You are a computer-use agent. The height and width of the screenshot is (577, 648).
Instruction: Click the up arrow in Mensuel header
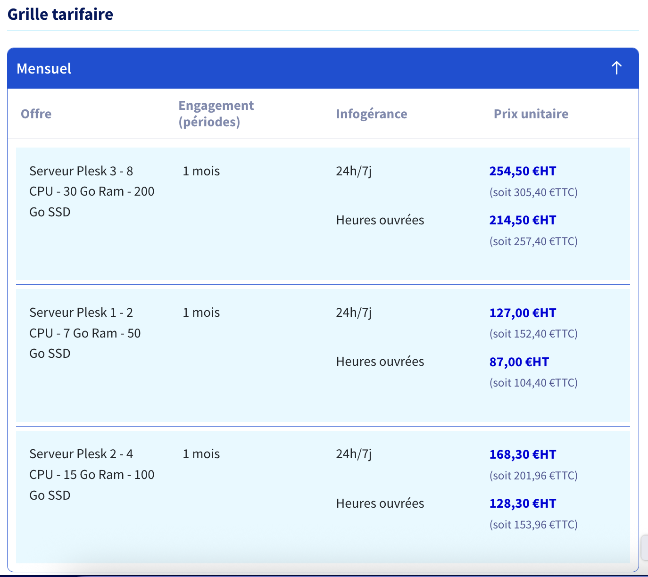(x=616, y=68)
